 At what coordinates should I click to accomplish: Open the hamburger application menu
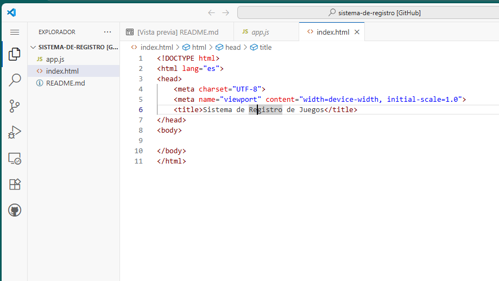15,32
